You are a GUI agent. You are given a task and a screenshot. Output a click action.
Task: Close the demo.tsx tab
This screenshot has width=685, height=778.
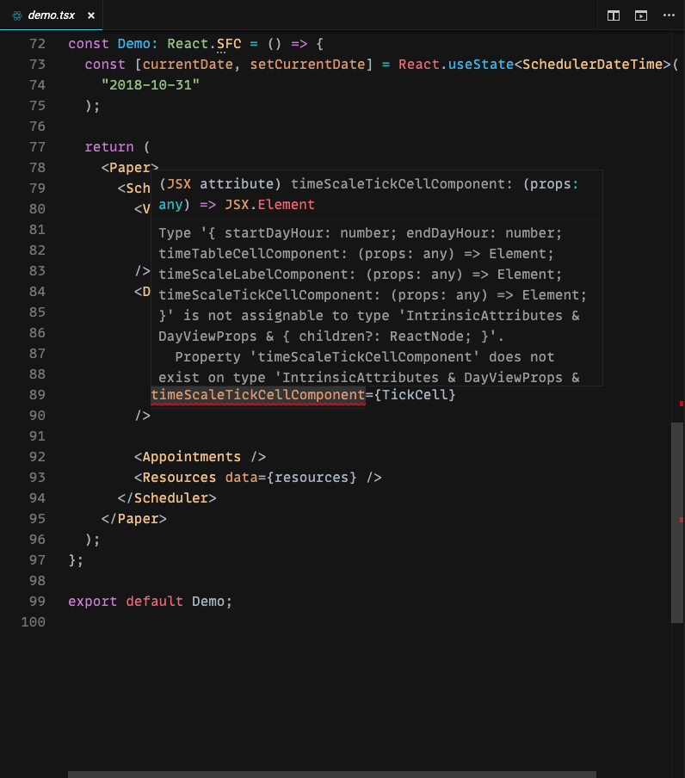(x=91, y=15)
